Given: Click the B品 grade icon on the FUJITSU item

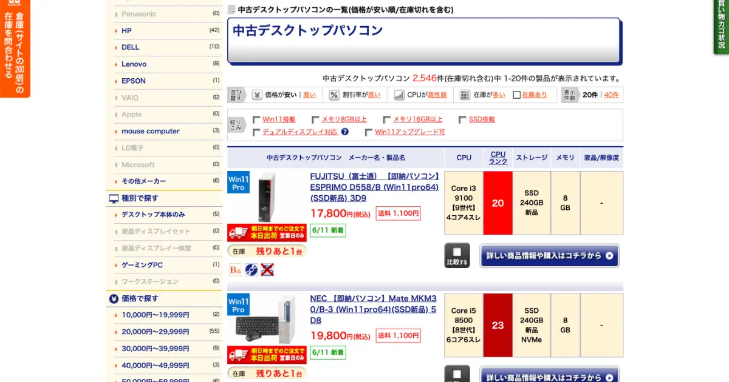Looking at the screenshot, I should pyautogui.click(x=236, y=270).
